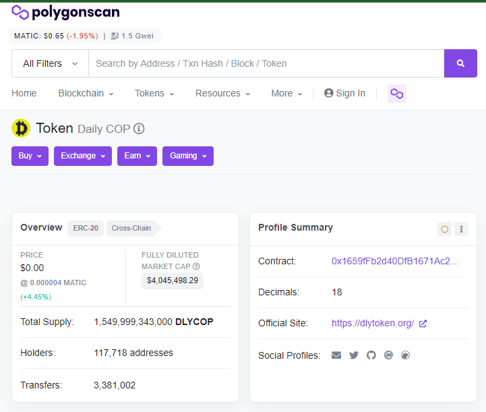Open the GitHub social profile icon
486x412 pixels.
[371, 355]
